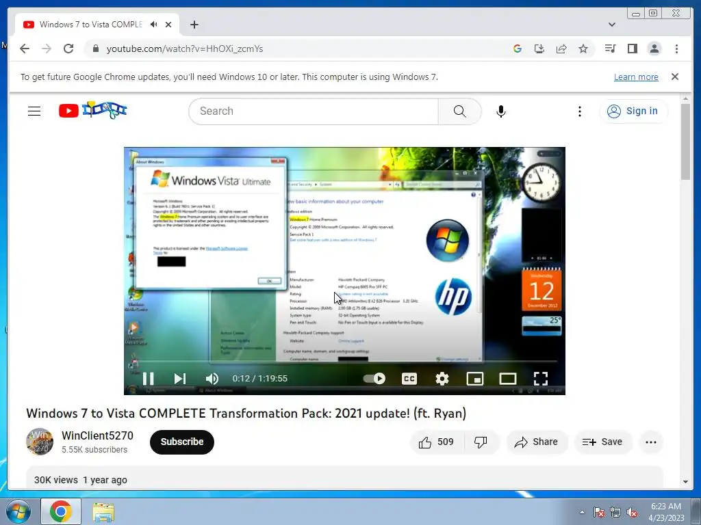This screenshot has height=525, width=701.
Task: Skip to the next video
Action: [180, 379]
